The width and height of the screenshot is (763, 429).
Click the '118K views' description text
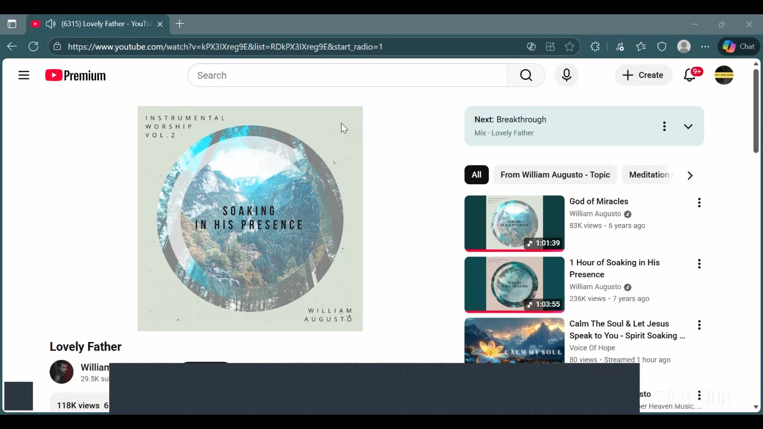(78, 405)
